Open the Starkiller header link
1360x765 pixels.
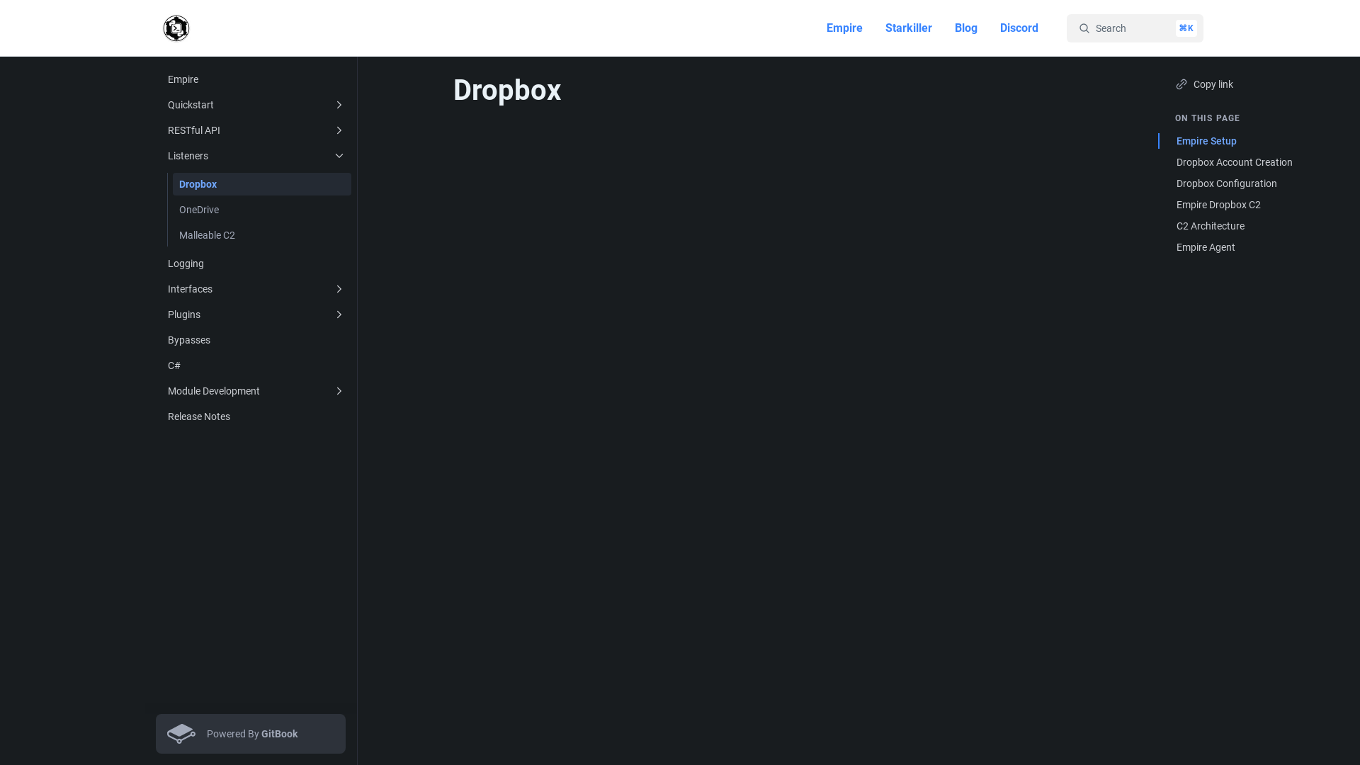908,28
